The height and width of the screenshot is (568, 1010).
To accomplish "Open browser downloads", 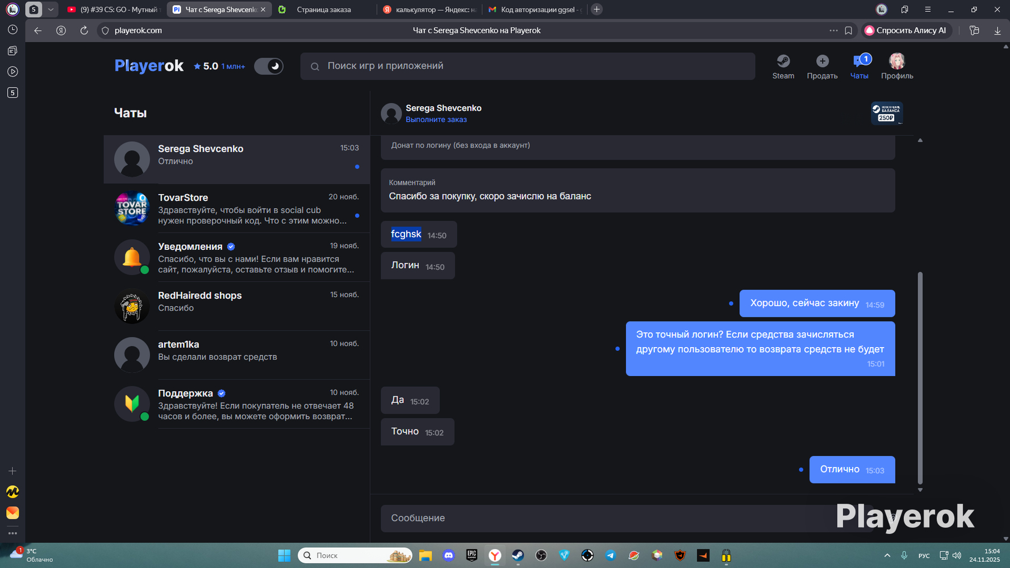I will pyautogui.click(x=998, y=31).
